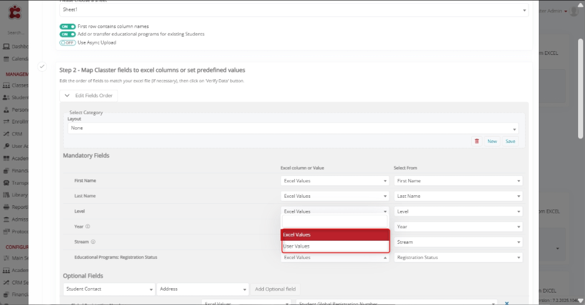Open the Calendar sidebar icon
Image resolution: width=585 pixels, height=305 pixels.
coord(6,59)
